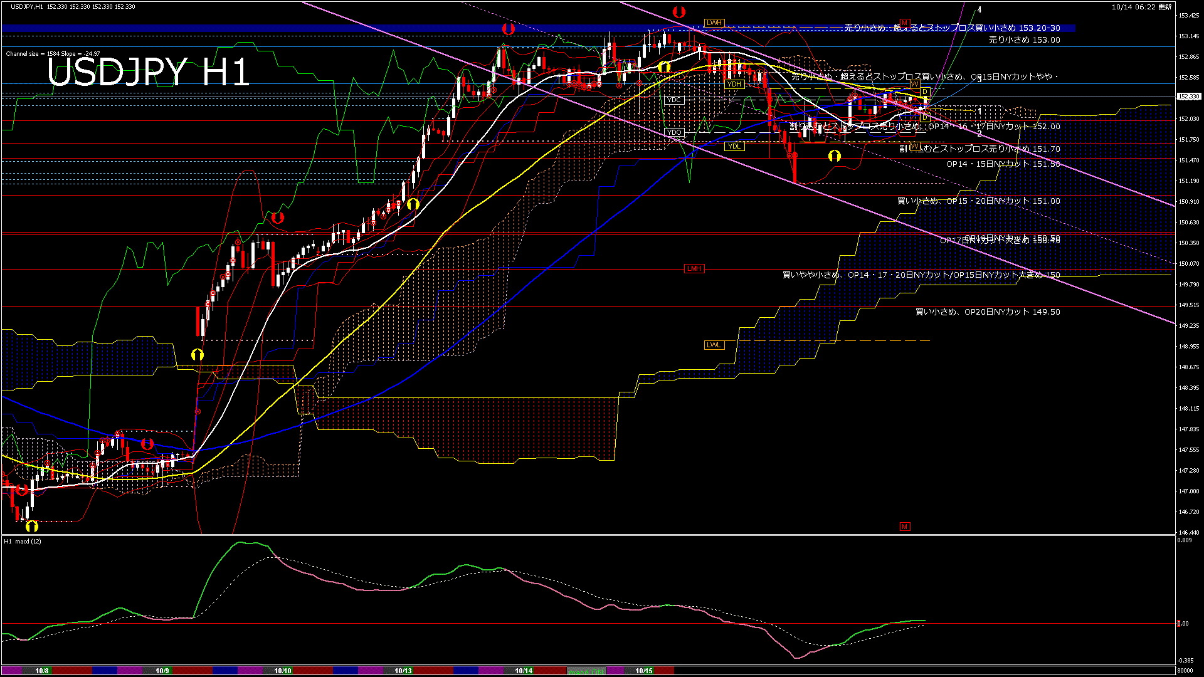Click the yellow YDL marker label

(x=734, y=146)
